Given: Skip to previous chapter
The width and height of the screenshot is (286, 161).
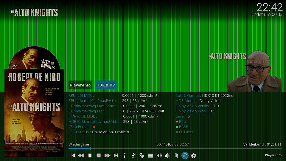Looking at the screenshot, I should coord(73,156).
